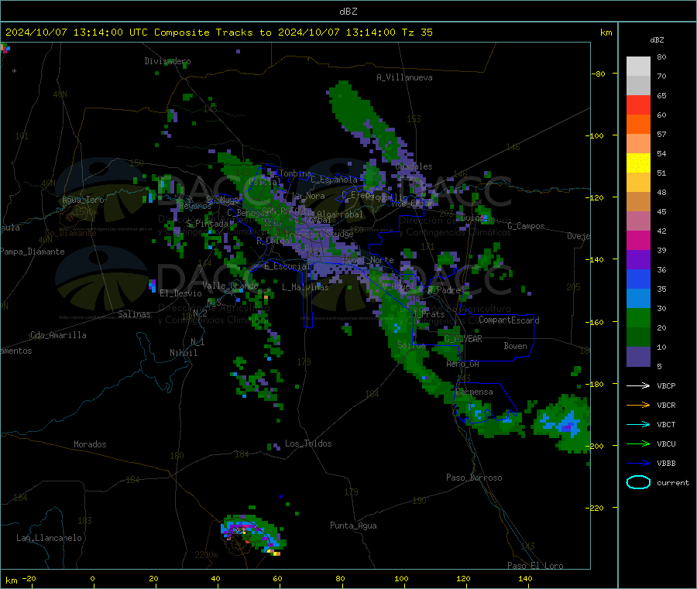
Task: Click the Salinas location label
Action: (134, 314)
